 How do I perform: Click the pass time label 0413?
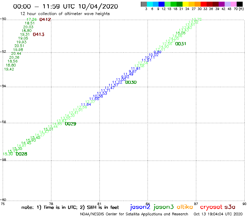(38, 34)
